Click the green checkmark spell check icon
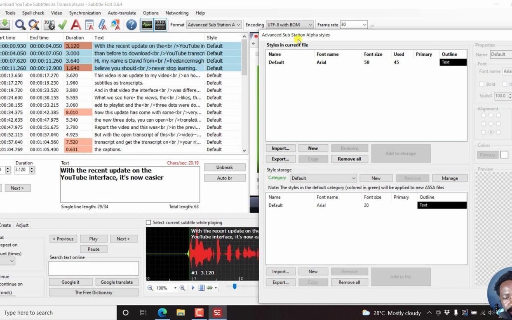This screenshot has height=320, width=512. [63, 25]
